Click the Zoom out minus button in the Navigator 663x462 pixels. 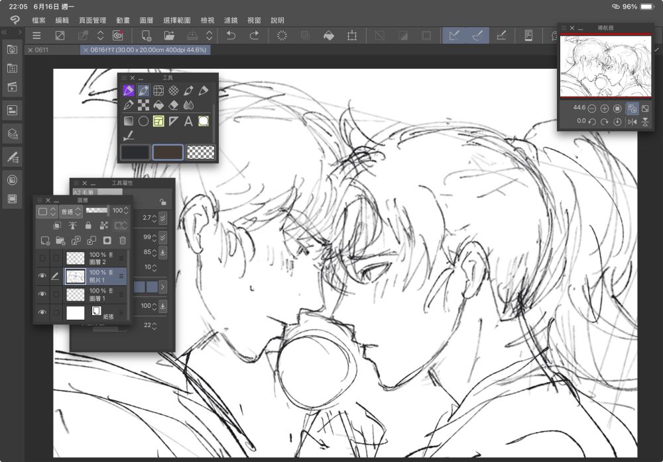click(x=592, y=109)
